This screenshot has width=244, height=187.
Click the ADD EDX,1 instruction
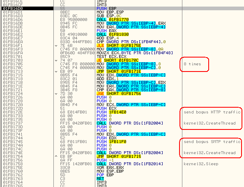[108, 79]
